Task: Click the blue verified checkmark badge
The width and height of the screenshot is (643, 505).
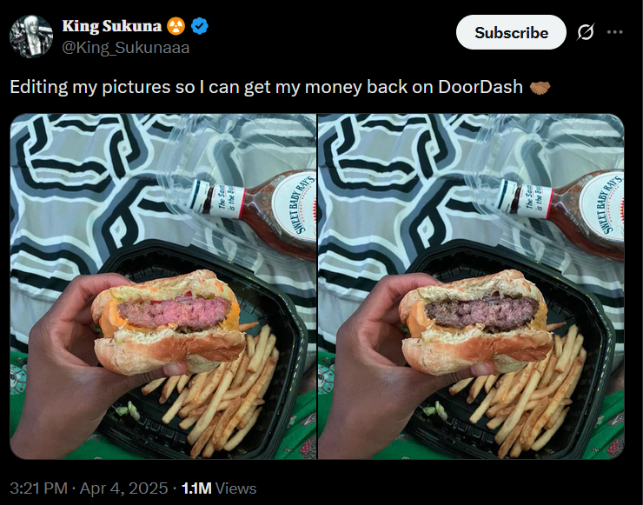Action: point(200,26)
